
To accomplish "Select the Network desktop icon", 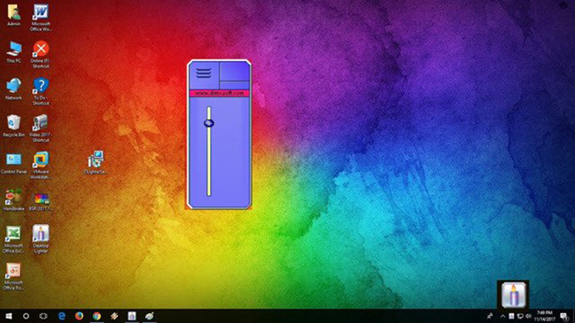I will point(13,89).
